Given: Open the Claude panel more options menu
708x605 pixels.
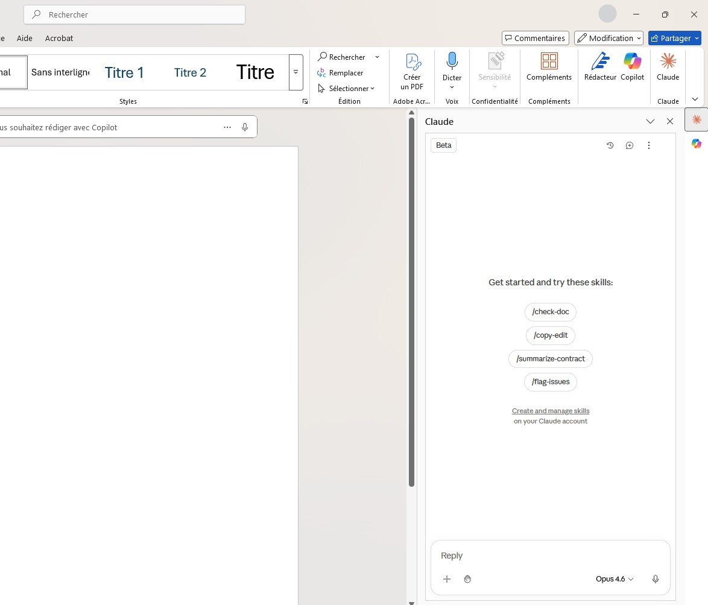Looking at the screenshot, I should [649, 145].
